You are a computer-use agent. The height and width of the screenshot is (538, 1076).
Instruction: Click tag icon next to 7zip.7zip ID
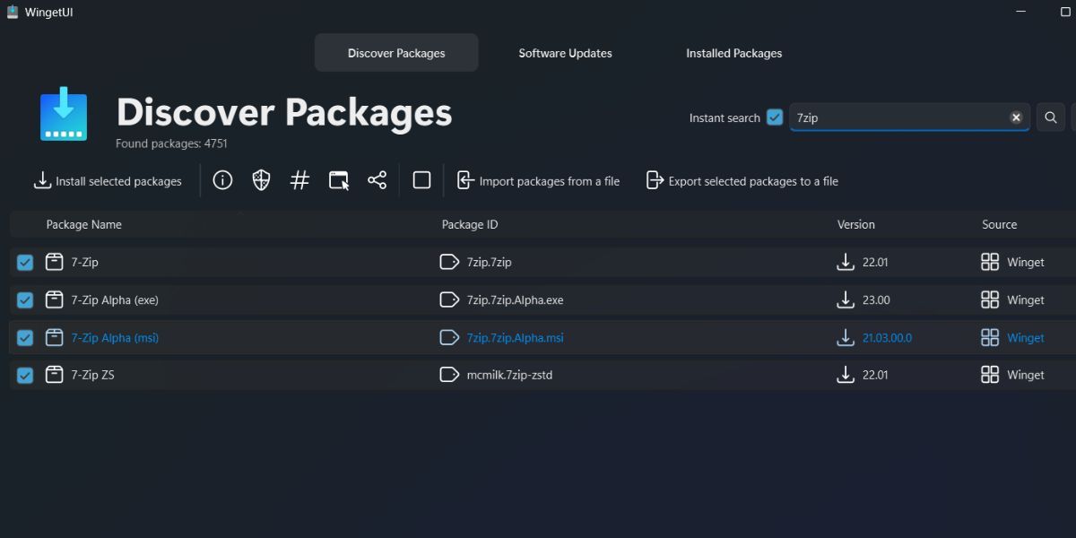pyautogui.click(x=449, y=262)
